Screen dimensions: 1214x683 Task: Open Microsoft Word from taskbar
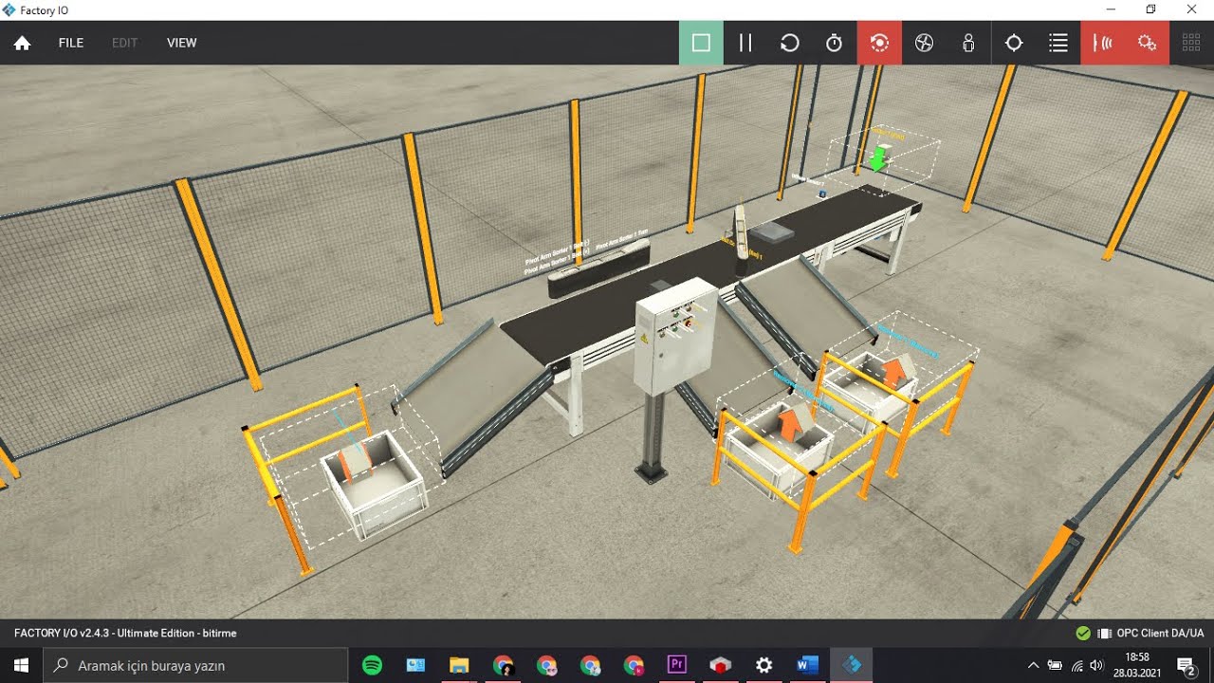[x=807, y=665]
